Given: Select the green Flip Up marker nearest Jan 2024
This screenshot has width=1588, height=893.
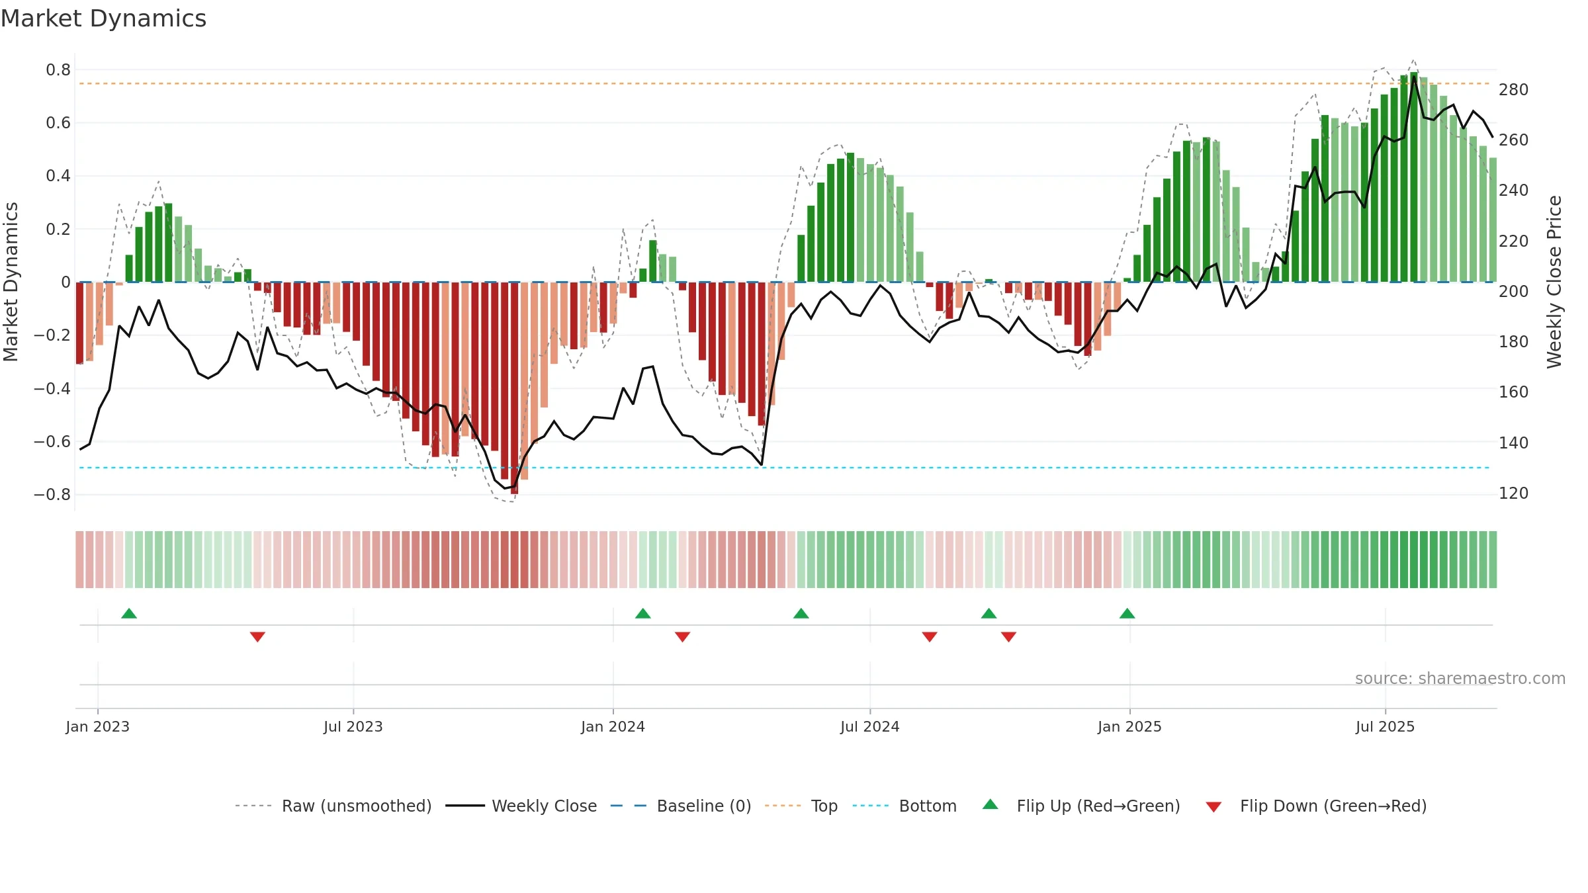Looking at the screenshot, I should 643,614.
